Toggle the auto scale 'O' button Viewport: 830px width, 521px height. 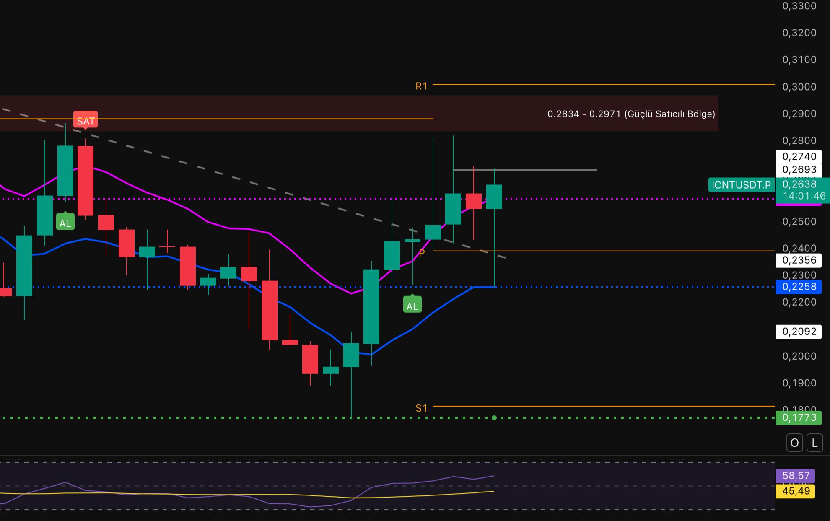click(x=794, y=443)
